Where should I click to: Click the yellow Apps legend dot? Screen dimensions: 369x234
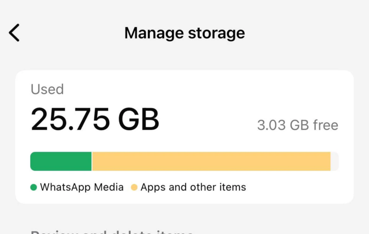(134, 187)
